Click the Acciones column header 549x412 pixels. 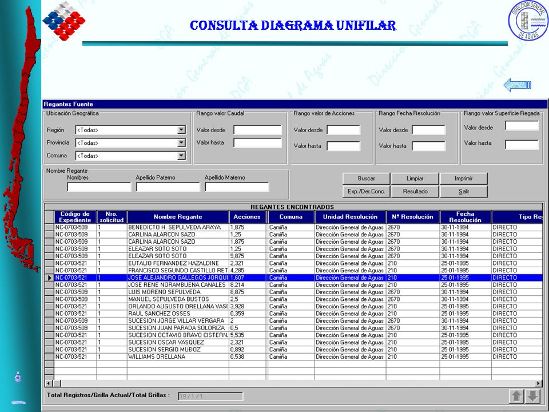247,217
